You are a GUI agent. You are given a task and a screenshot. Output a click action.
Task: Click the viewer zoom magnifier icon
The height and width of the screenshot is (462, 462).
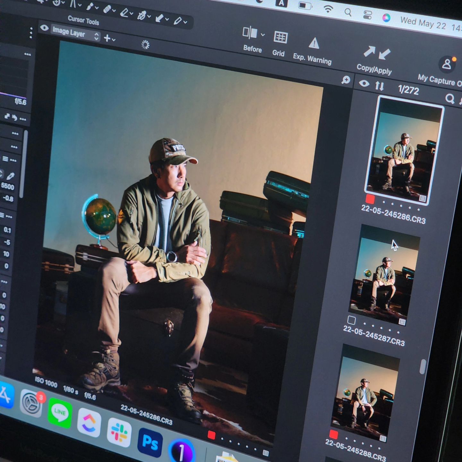coord(346,80)
